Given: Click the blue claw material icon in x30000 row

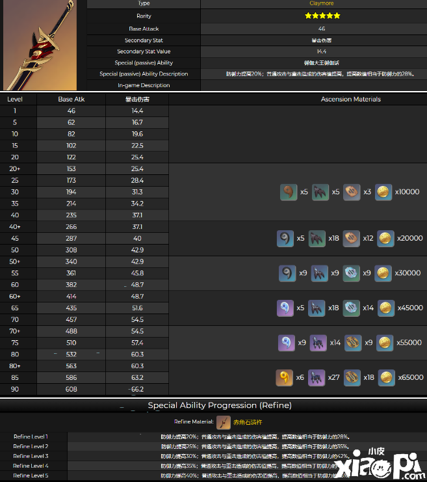Looking at the screenshot, I should (x=320, y=273).
